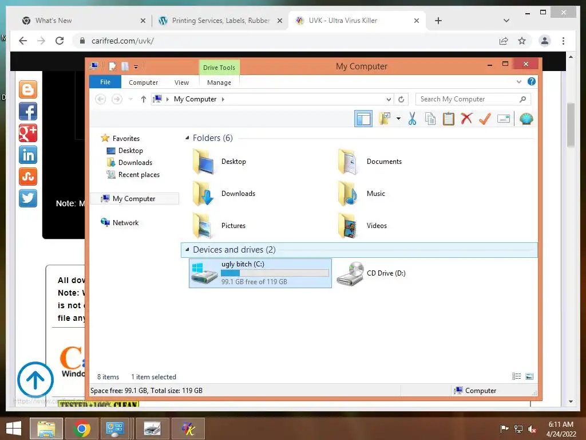Open the Windows Start button
Screen dimensions: 586x440
(x=14, y=429)
